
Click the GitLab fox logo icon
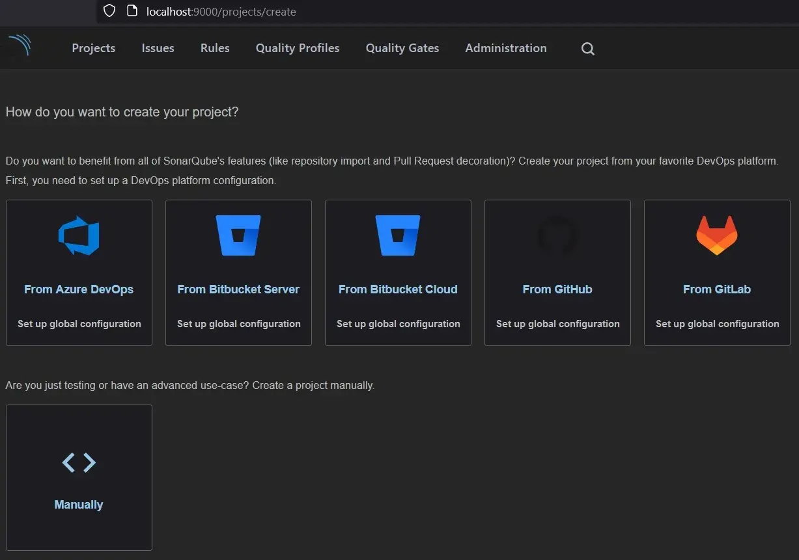(717, 235)
